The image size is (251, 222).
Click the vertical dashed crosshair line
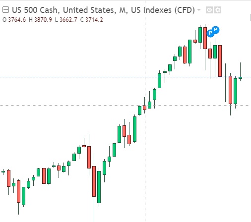pos(145,149)
